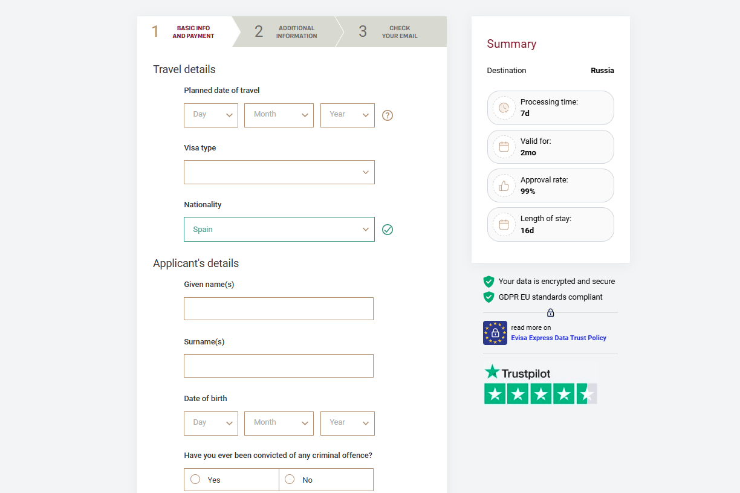This screenshot has height=493, width=740.
Task: Select No for criminal offence question
Action: click(290, 479)
